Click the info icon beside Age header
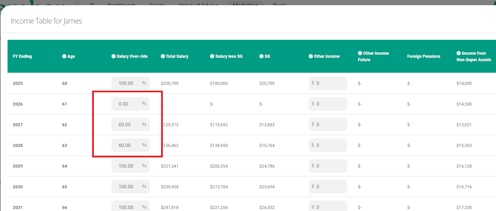496x211 pixels. [x=64, y=56]
